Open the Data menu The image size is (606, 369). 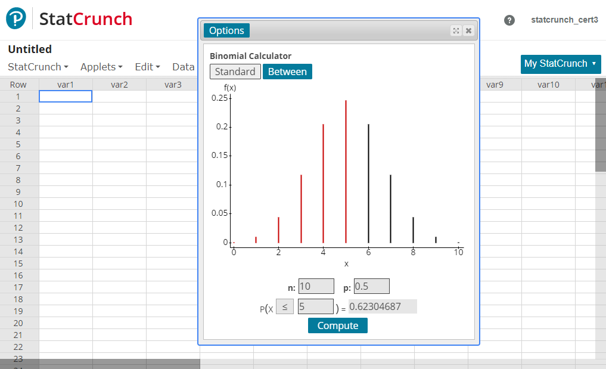183,67
